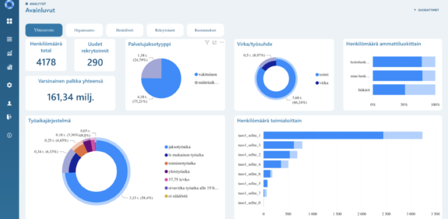The image size is (448, 219).
Task: Click the app logo at sidebar top
Action: point(9,4)
